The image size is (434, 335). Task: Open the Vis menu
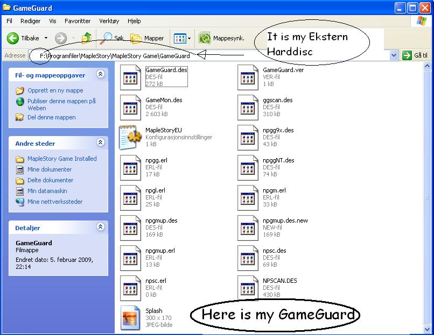[x=53, y=21]
